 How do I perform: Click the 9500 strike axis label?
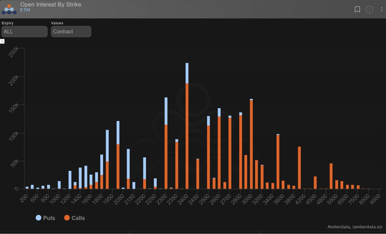(375, 199)
